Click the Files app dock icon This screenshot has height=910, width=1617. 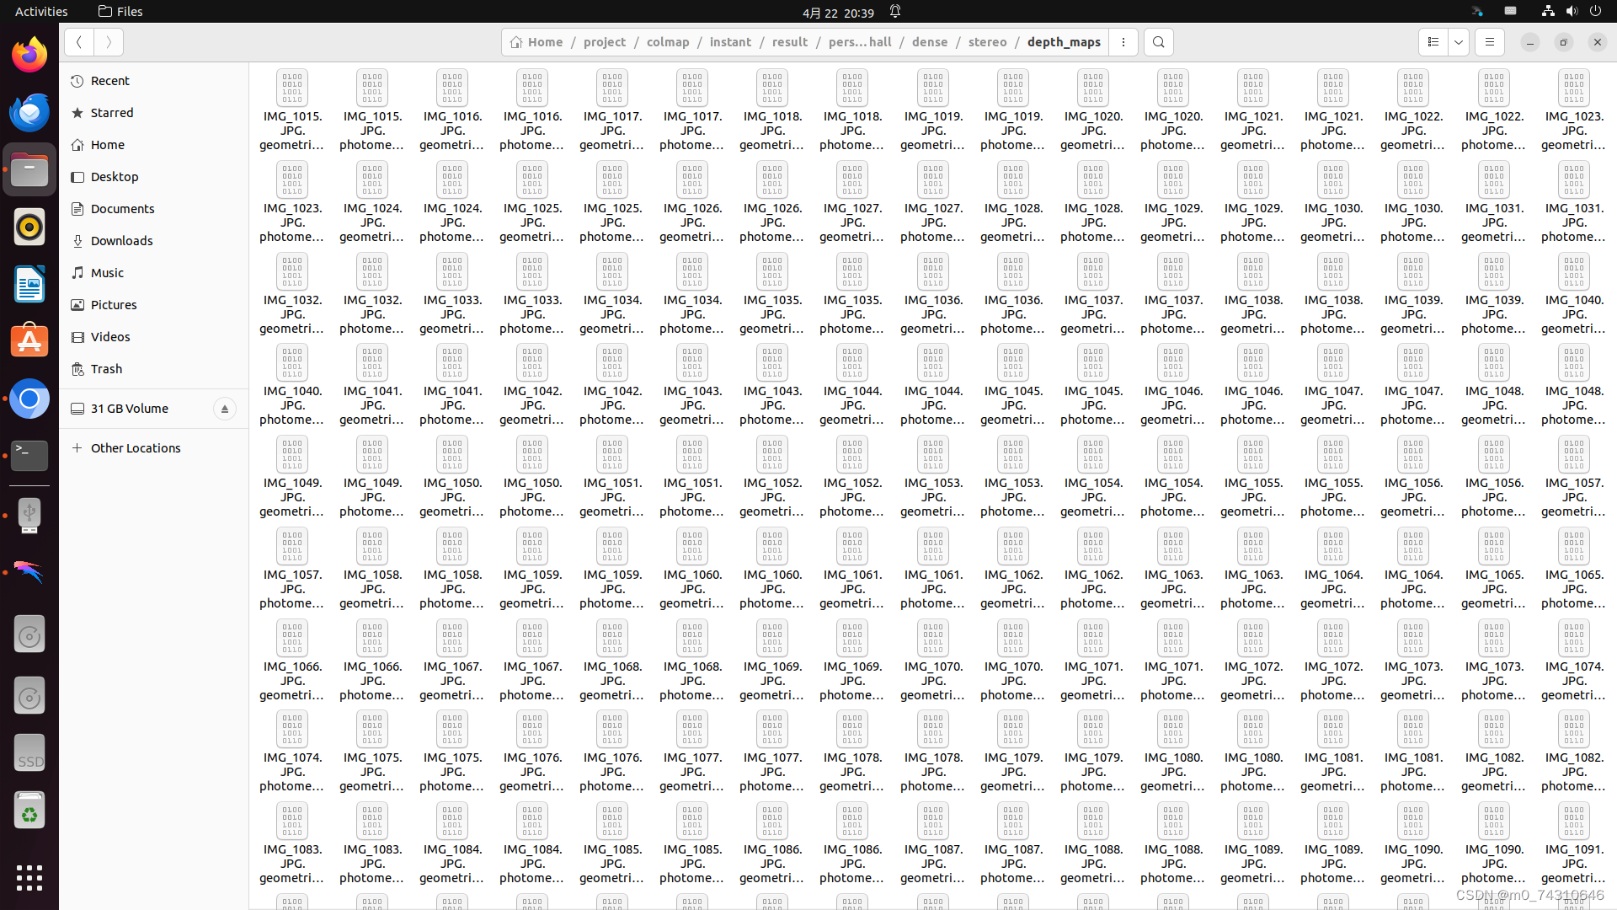pos(29,169)
